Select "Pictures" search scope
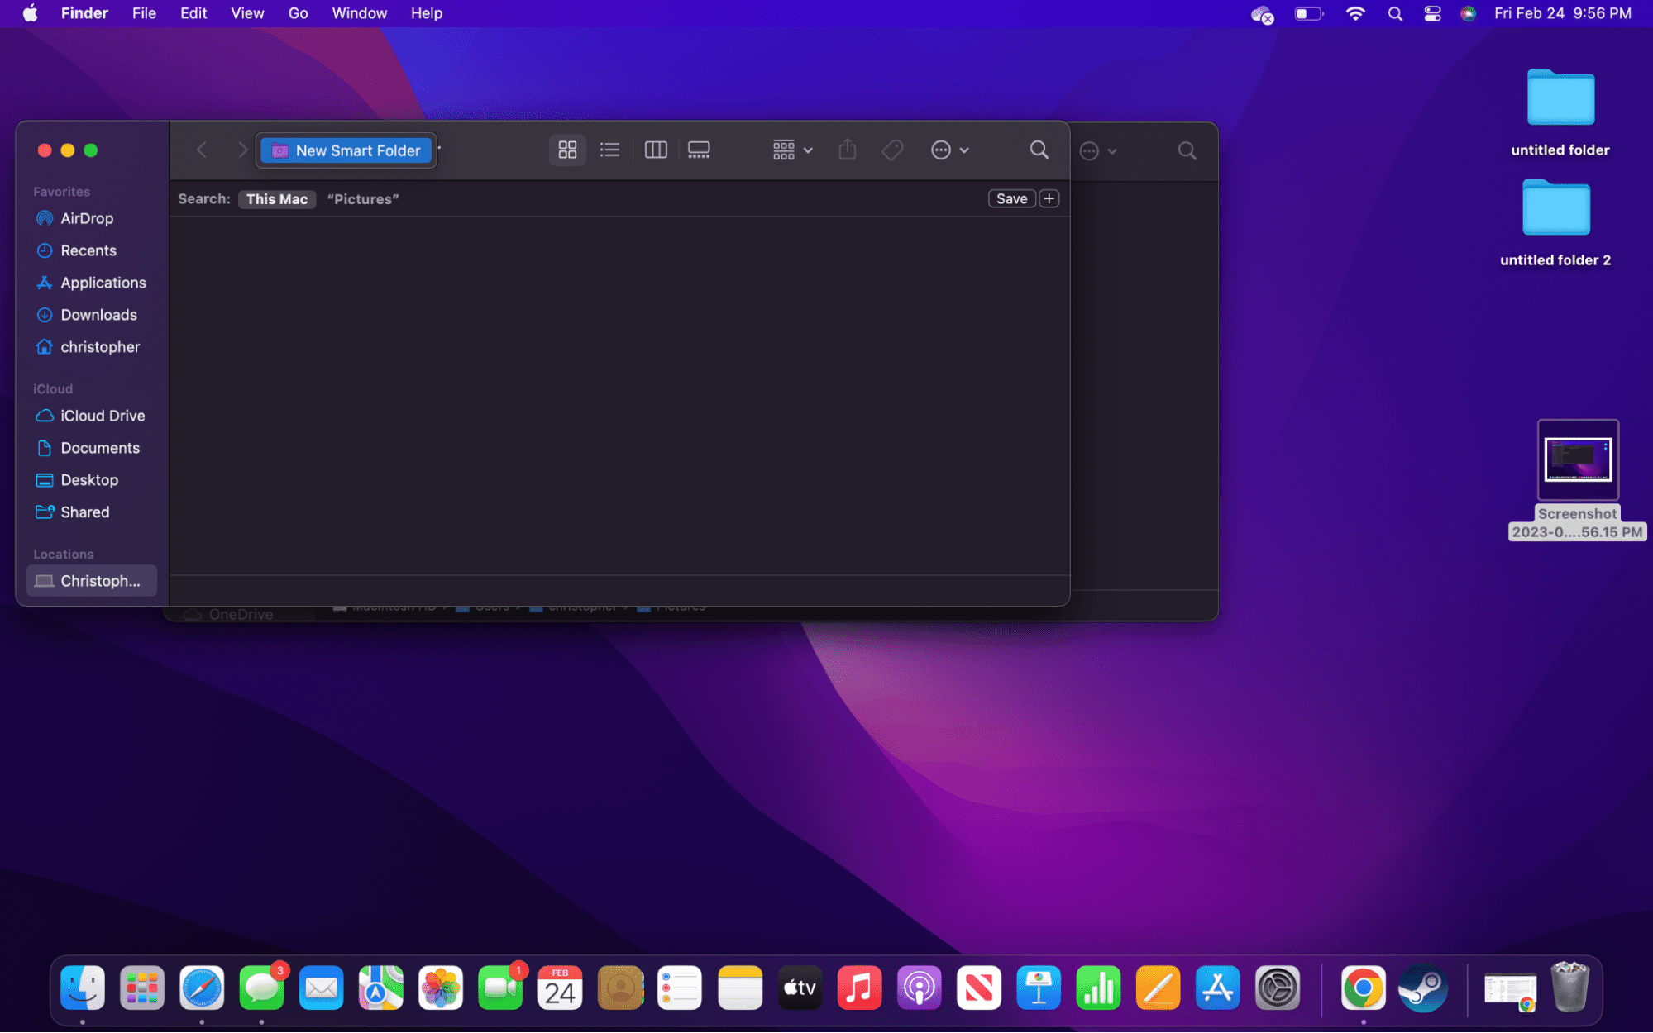Image resolution: width=1653 pixels, height=1033 pixels. tap(363, 199)
